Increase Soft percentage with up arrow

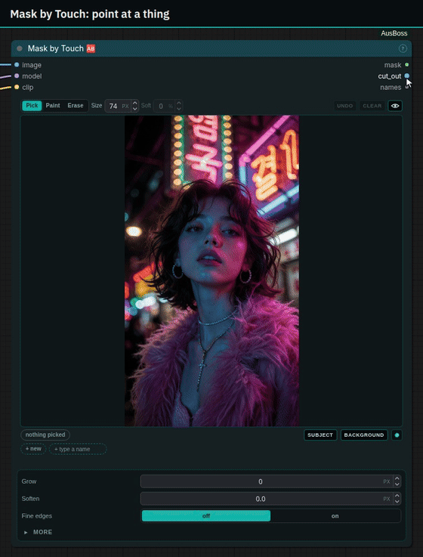[x=179, y=103]
